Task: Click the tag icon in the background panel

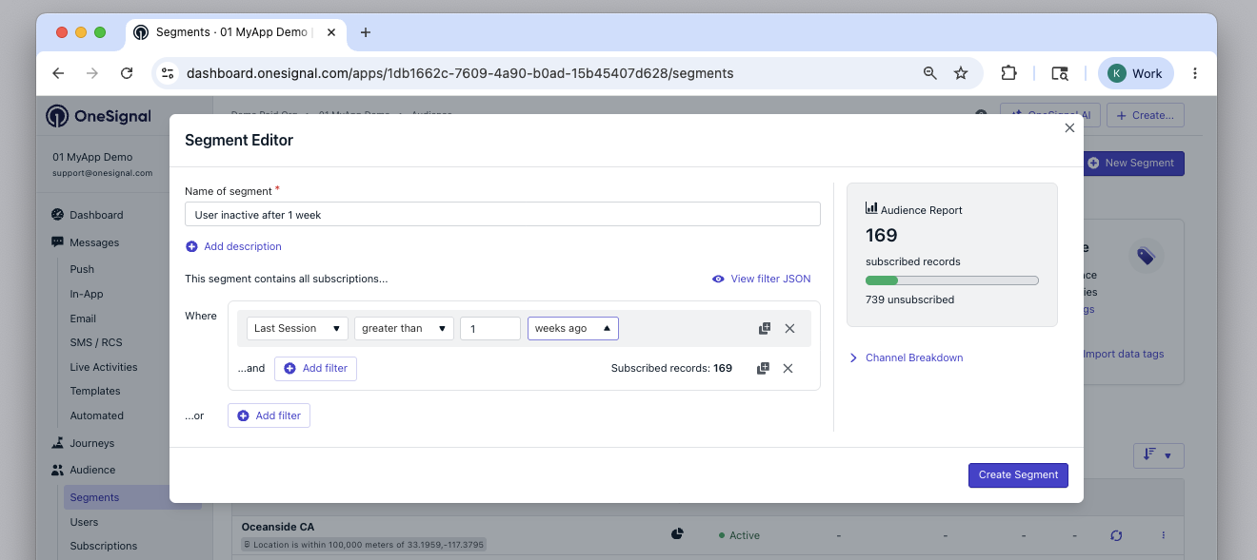Action: coord(1146,256)
